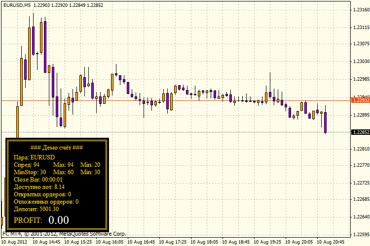Viewport: 370px width, 246px height.
Task: Click the black 1.22852 current price label
Action: (361, 132)
